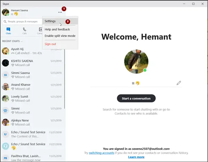208x162 pixels.
Task: Click Sign out in the menu
Action: (50, 44)
